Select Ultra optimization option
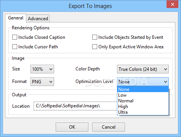The width and height of the screenshot is (181, 137). 143,112
